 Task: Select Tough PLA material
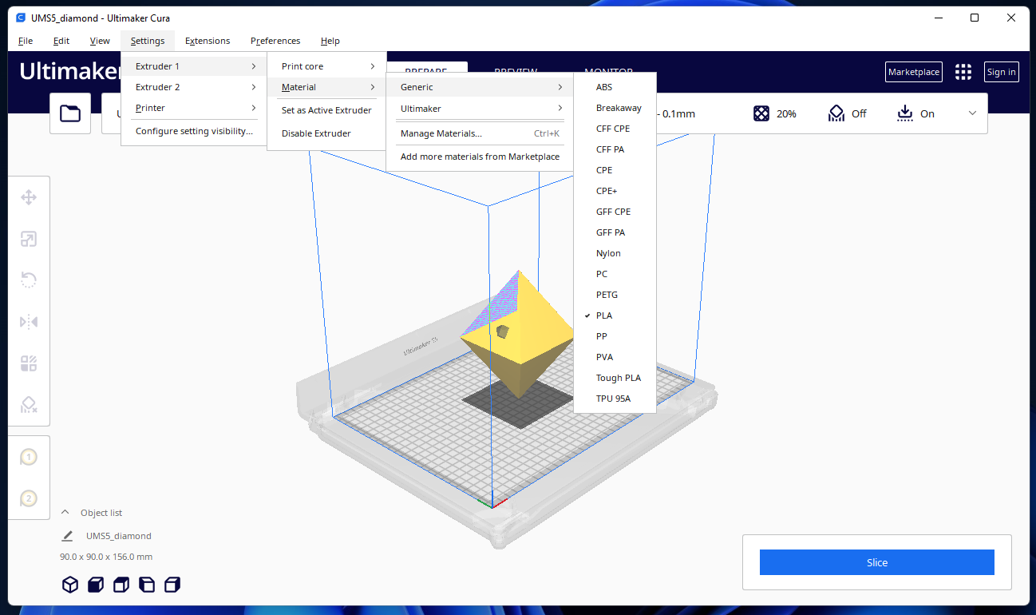click(x=615, y=378)
